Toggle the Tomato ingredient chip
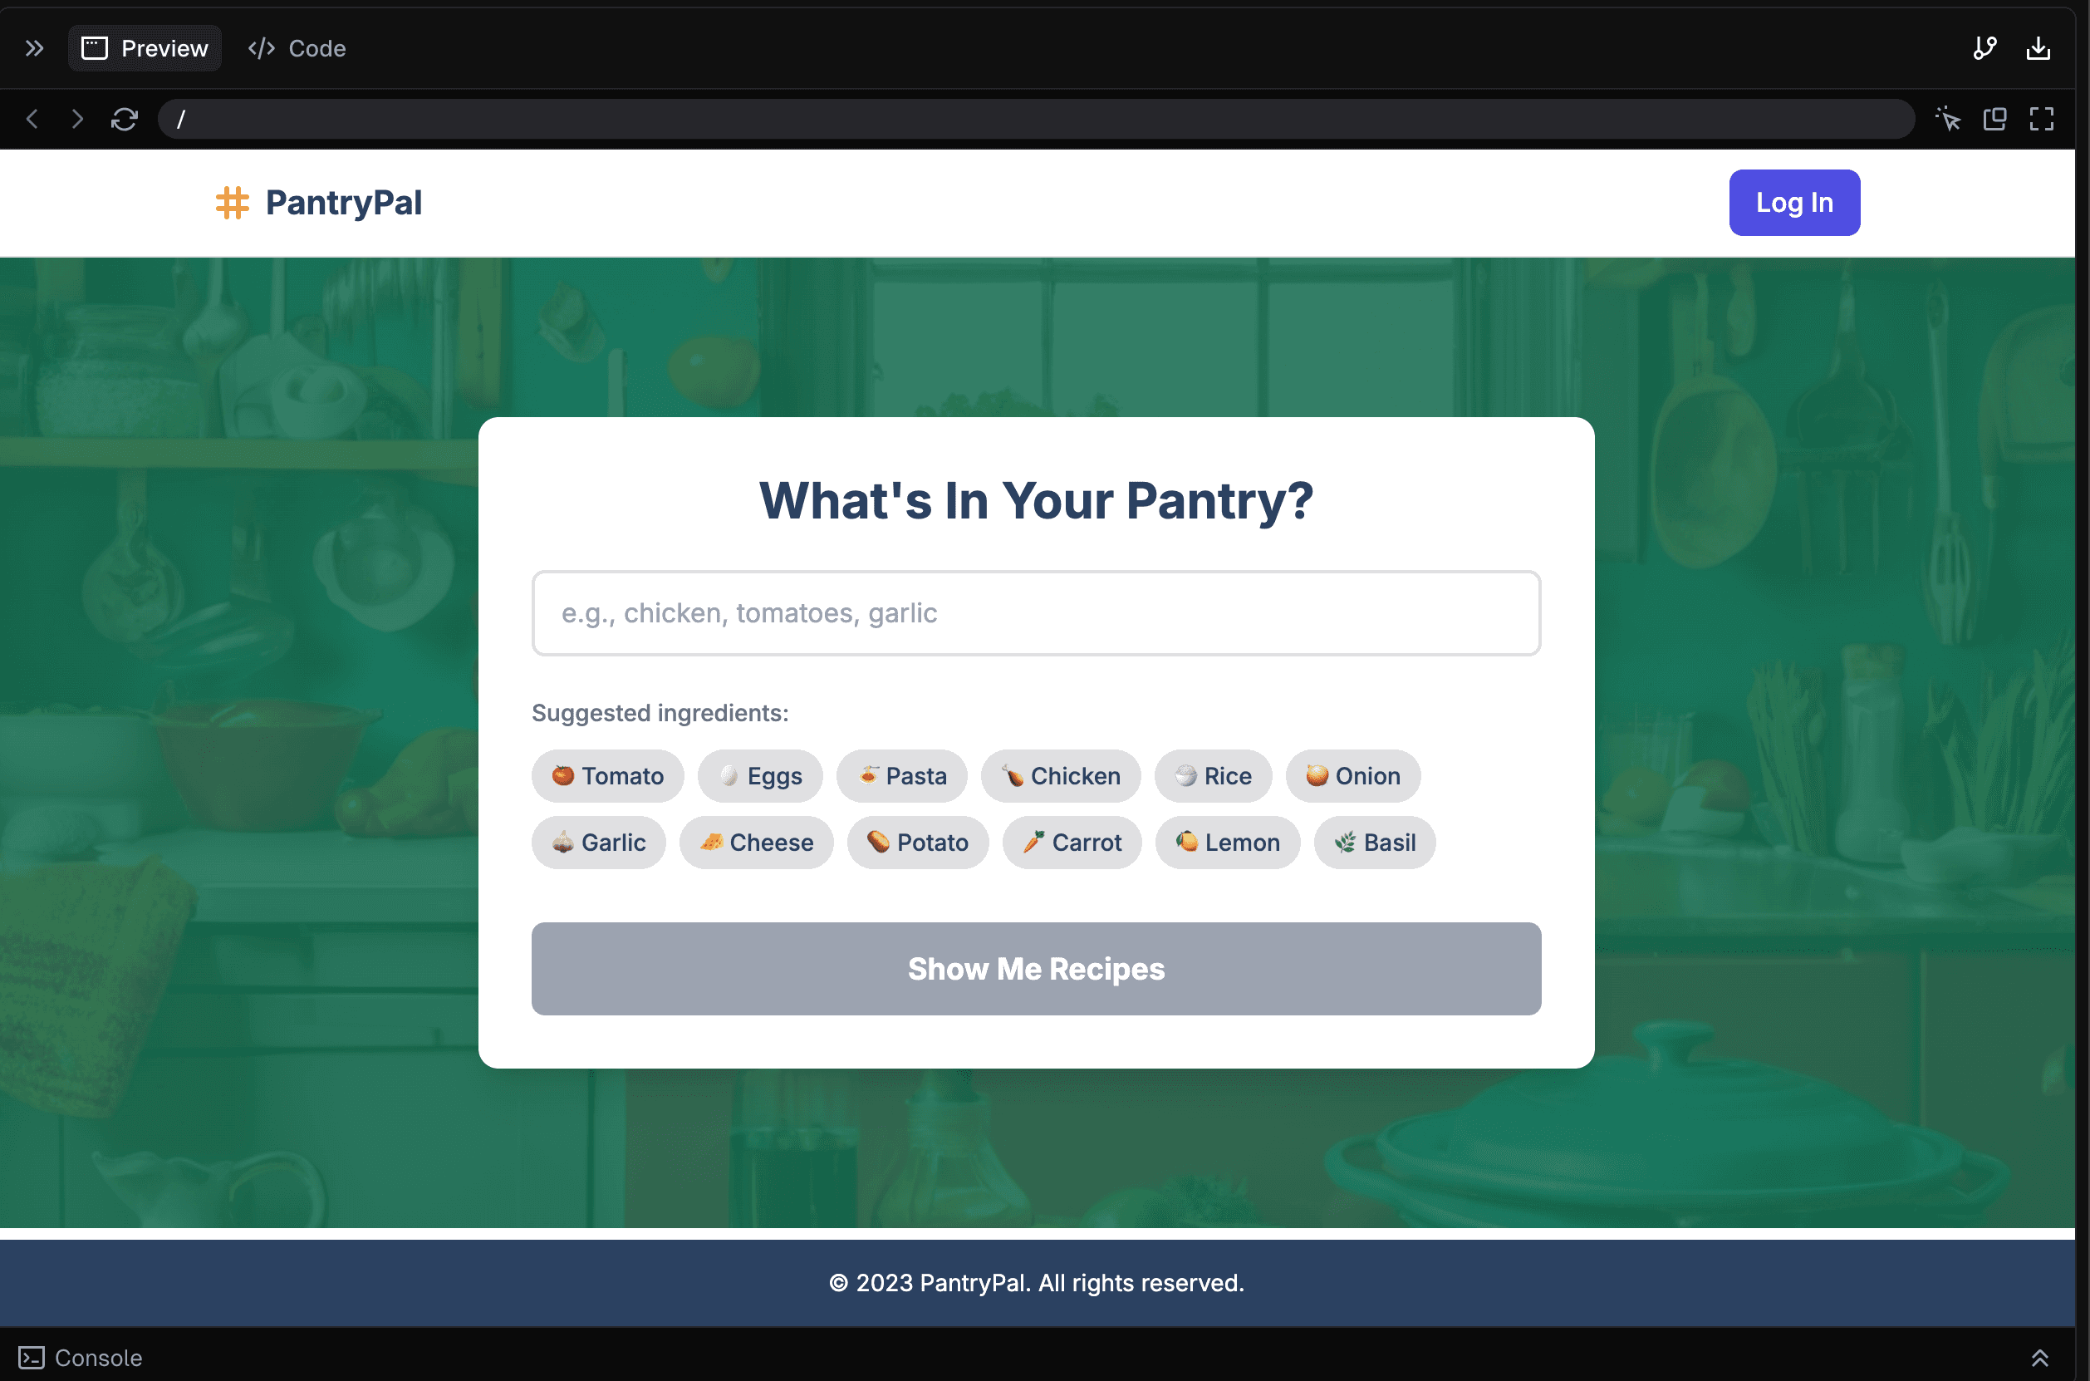 pos(607,775)
